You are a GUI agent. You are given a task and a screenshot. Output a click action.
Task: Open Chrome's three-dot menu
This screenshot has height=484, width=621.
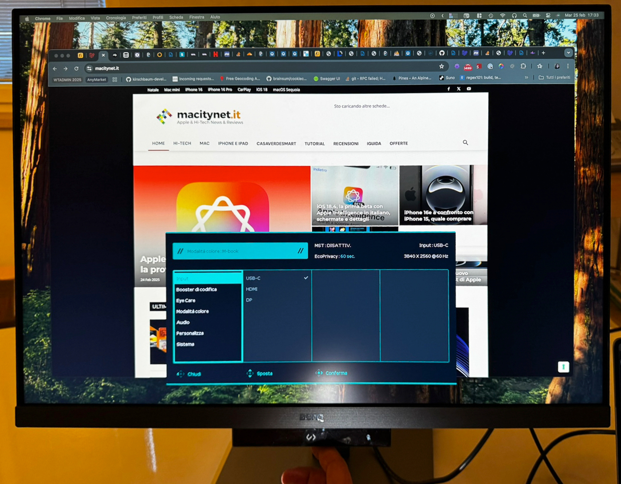(568, 66)
